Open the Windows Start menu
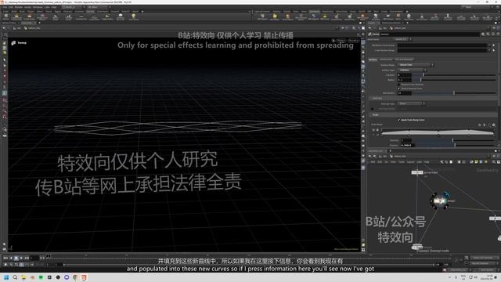The image size is (501, 282). click(x=6, y=277)
